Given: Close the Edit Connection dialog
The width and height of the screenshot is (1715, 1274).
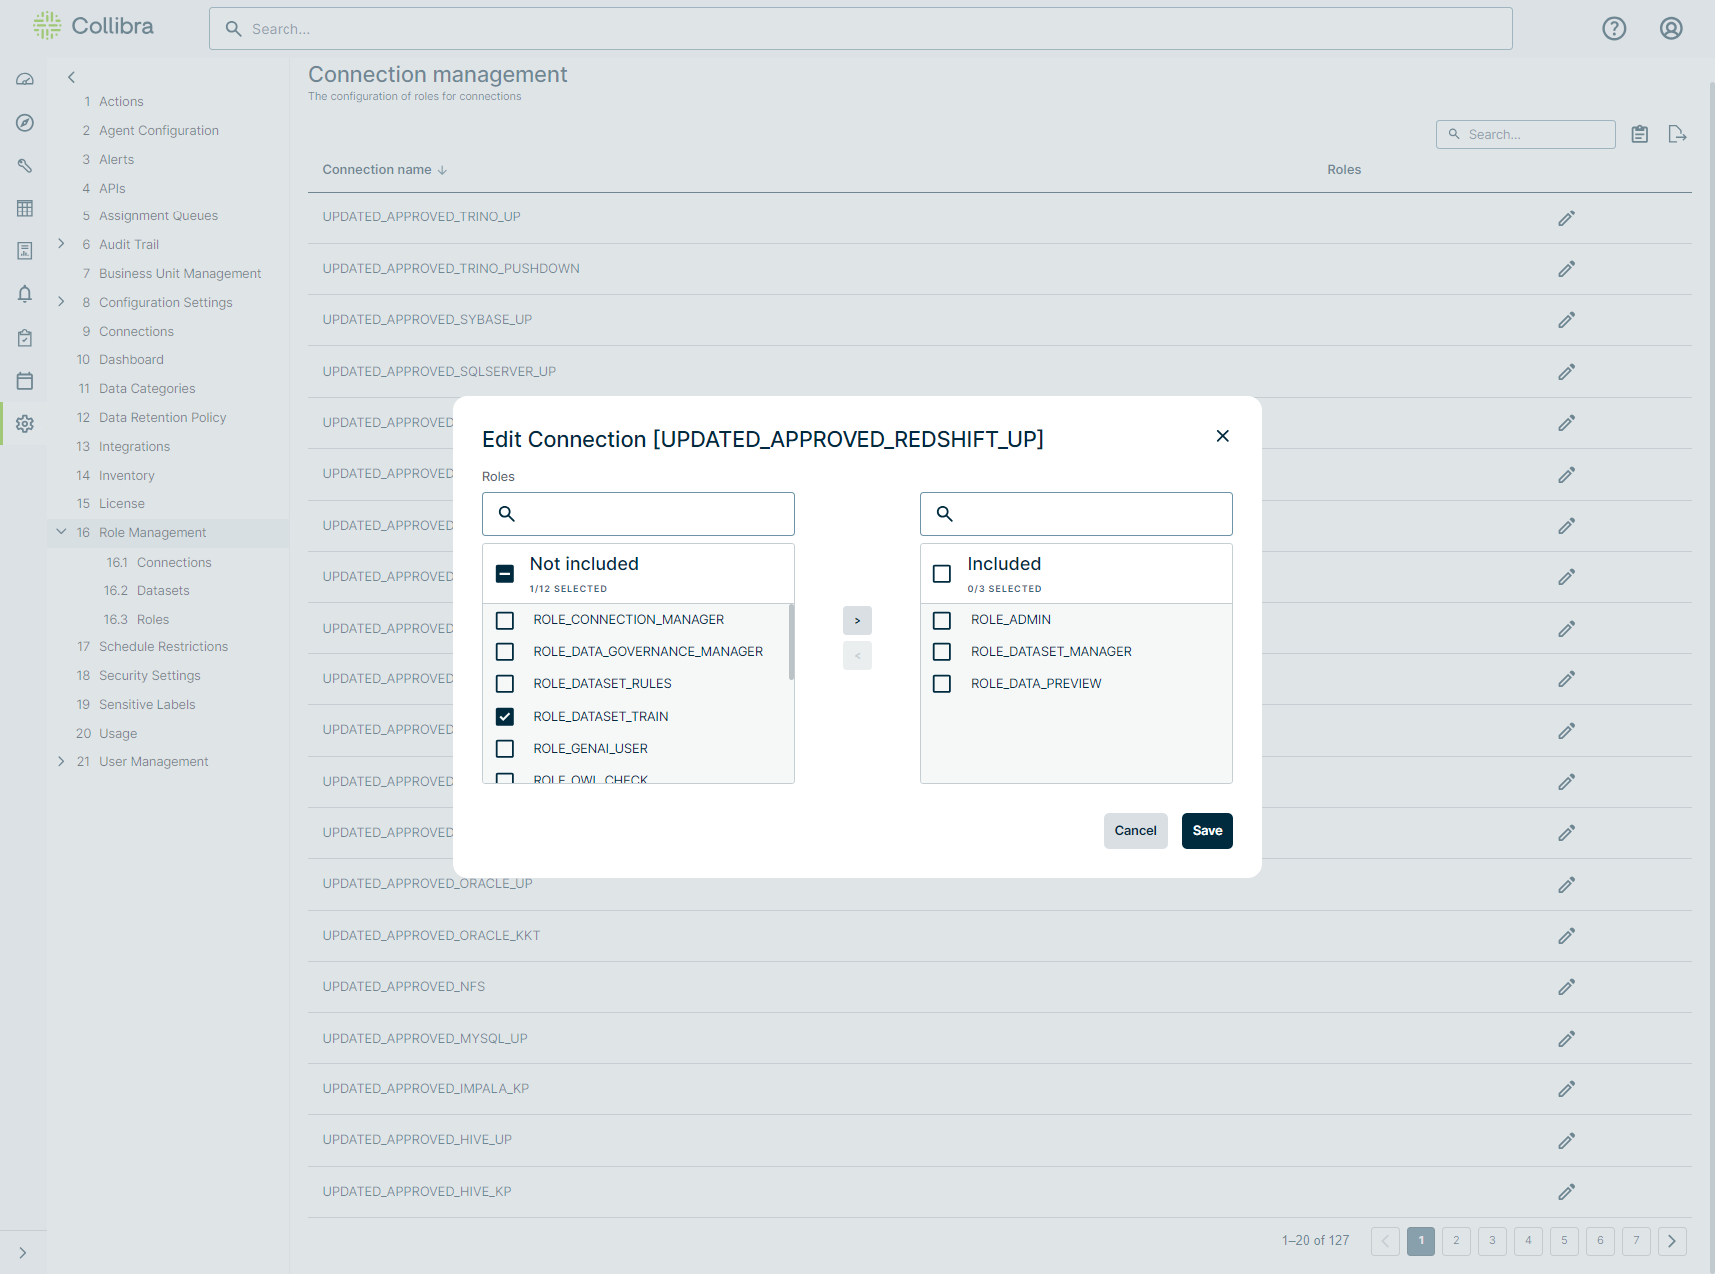Looking at the screenshot, I should (x=1222, y=436).
